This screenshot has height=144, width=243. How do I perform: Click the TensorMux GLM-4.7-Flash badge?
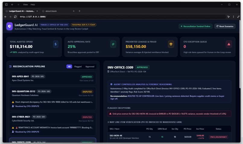click(84, 25)
